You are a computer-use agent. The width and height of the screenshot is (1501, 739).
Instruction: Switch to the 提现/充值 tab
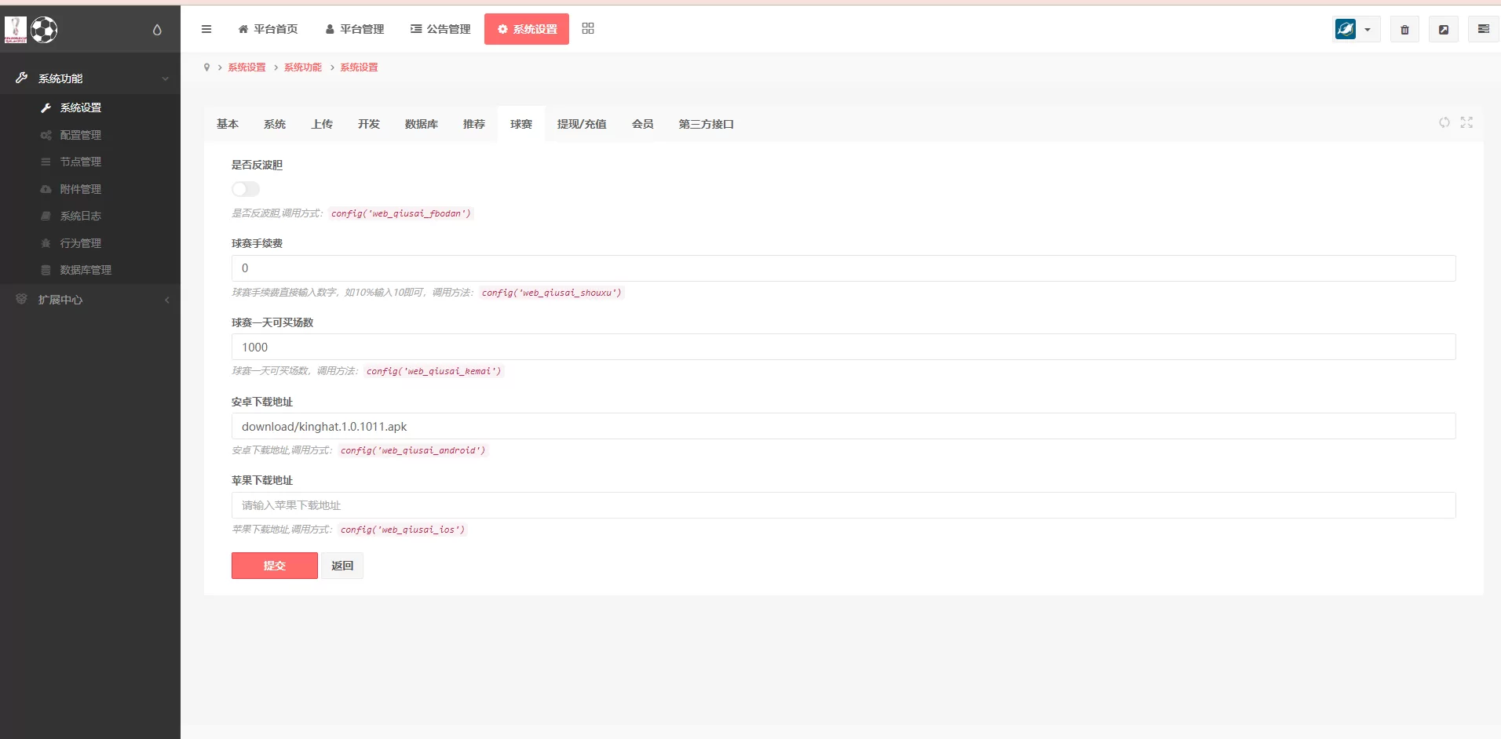(582, 124)
